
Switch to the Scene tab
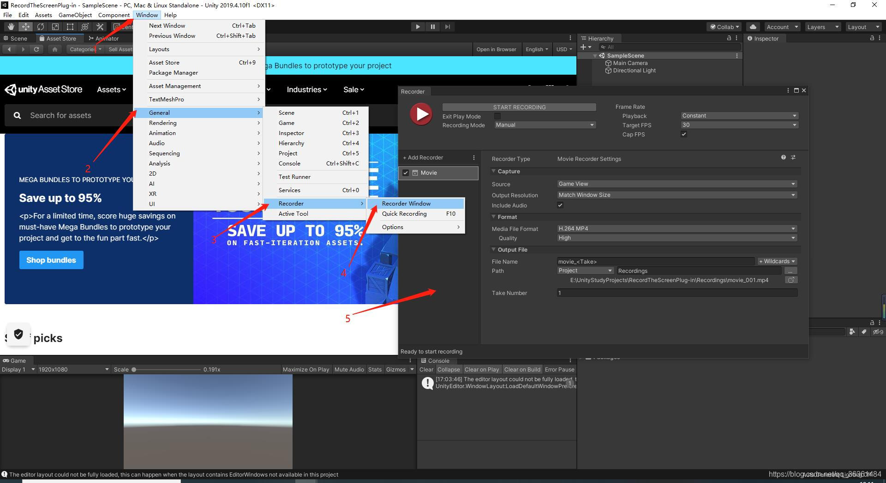coord(15,39)
